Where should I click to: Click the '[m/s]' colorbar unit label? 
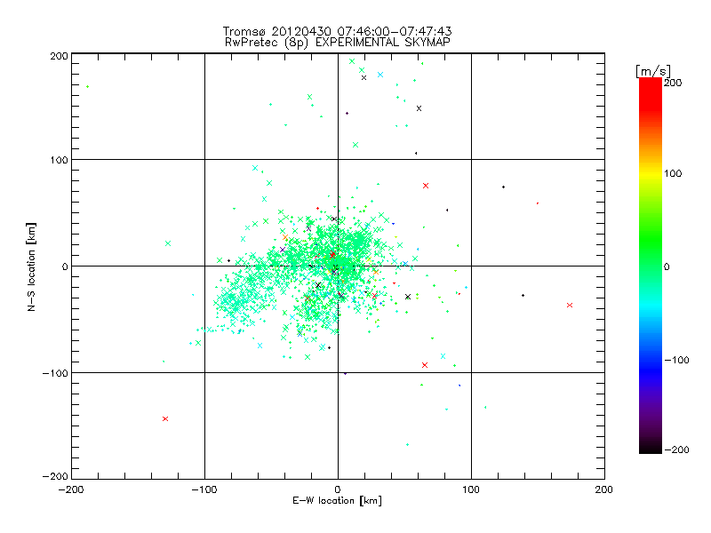(x=652, y=71)
